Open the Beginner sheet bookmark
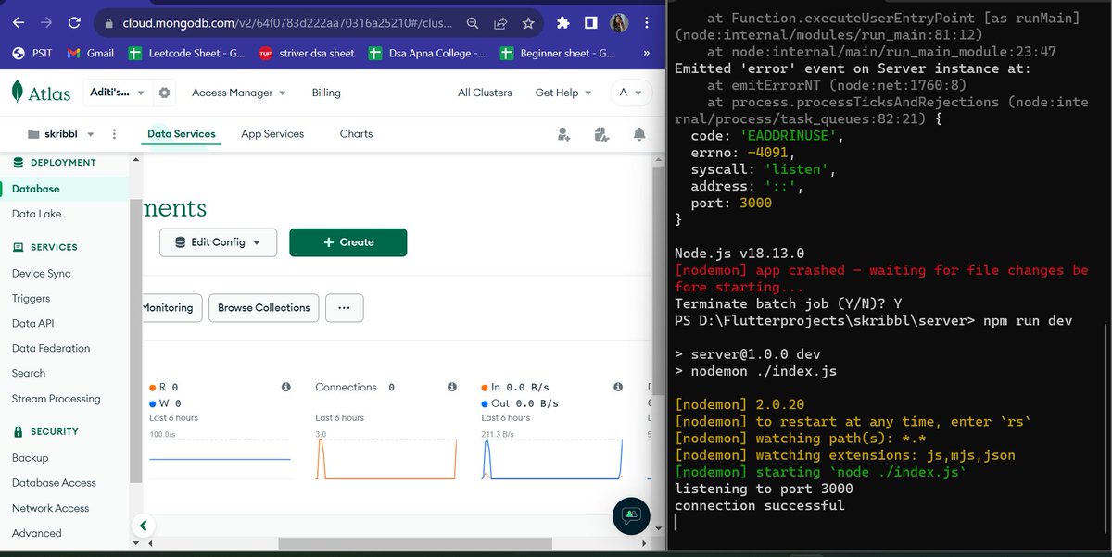This screenshot has height=557, width=1112. (x=557, y=54)
